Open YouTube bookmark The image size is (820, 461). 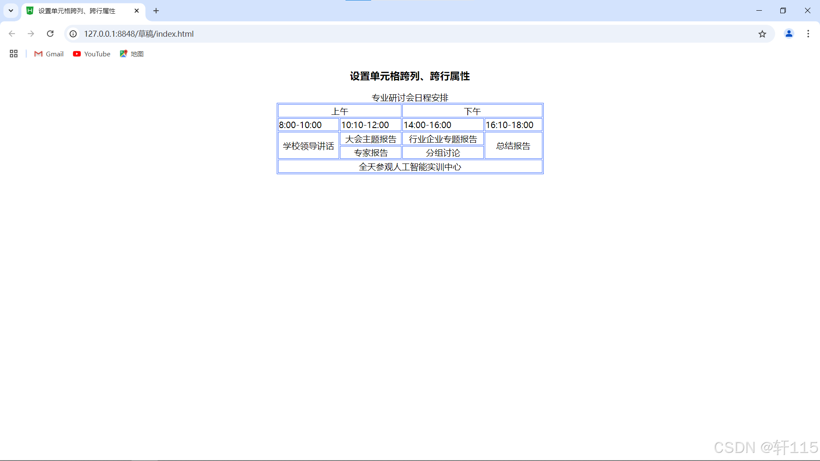pos(92,54)
